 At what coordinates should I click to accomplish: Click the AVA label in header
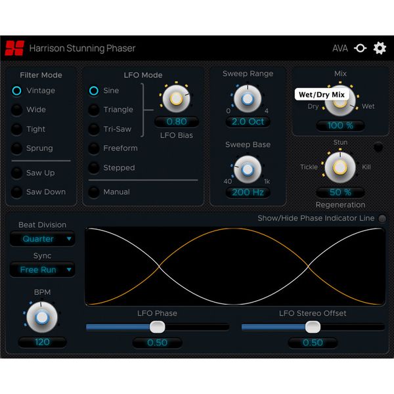coord(340,48)
